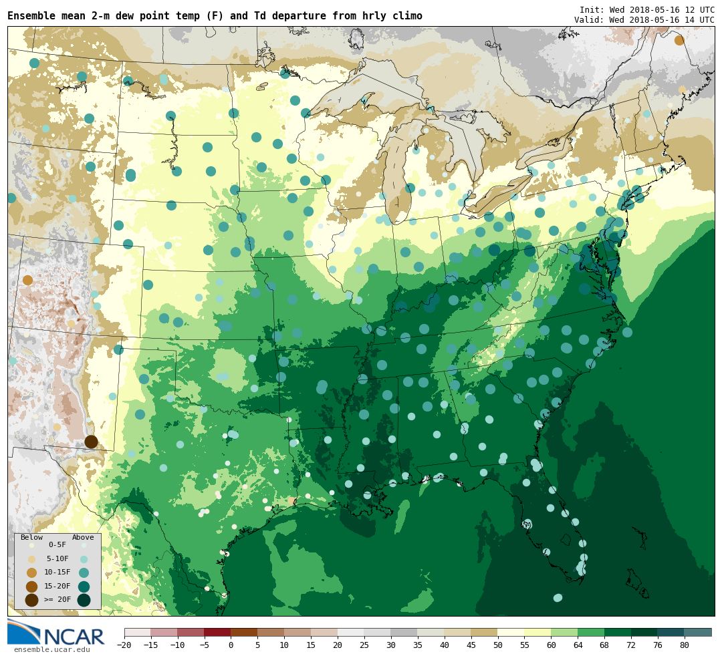The width and height of the screenshot is (722, 658).
Task: Pick the tan colorbar swatch between 45 and 50
Action: pyautogui.click(x=485, y=632)
